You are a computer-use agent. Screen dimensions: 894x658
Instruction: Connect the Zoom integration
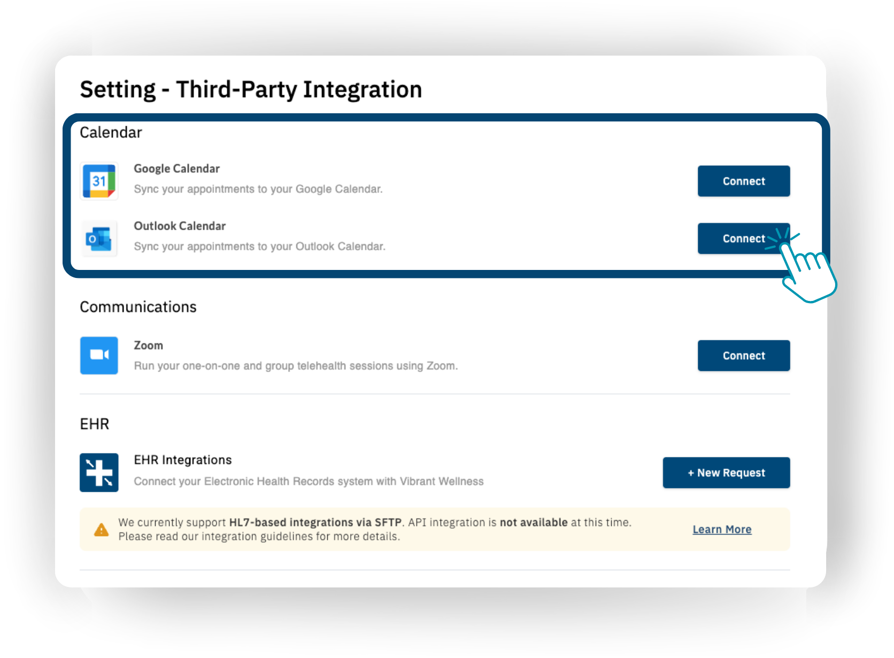point(743,355)
